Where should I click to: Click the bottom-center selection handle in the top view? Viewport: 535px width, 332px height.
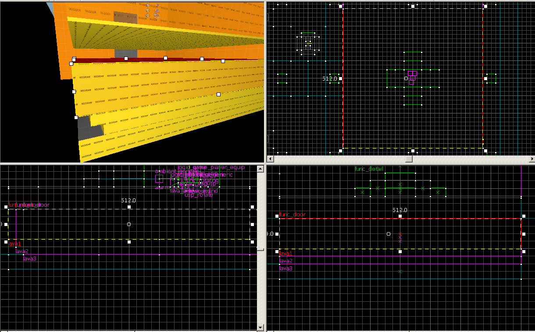(x=413, y=151)
